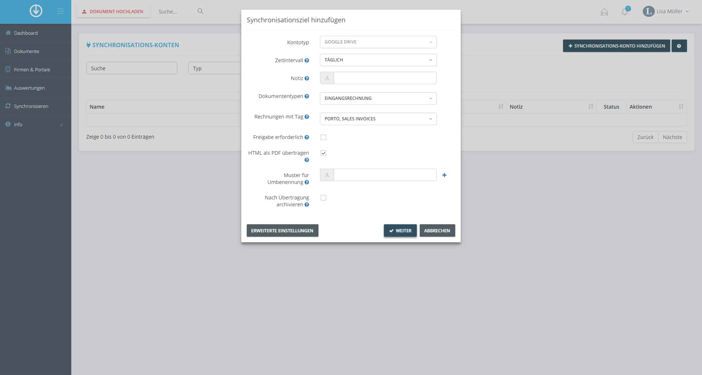The width and height of the screenshot is (702, 375).
Task: Open the Porto, Sales Invoices tag dropdown
Action: (x=378, y=119)
